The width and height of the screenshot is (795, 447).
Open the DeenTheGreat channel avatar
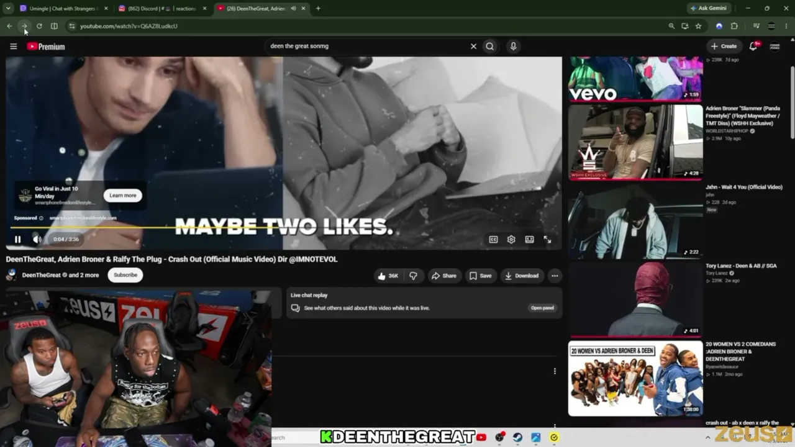(11, 275)
